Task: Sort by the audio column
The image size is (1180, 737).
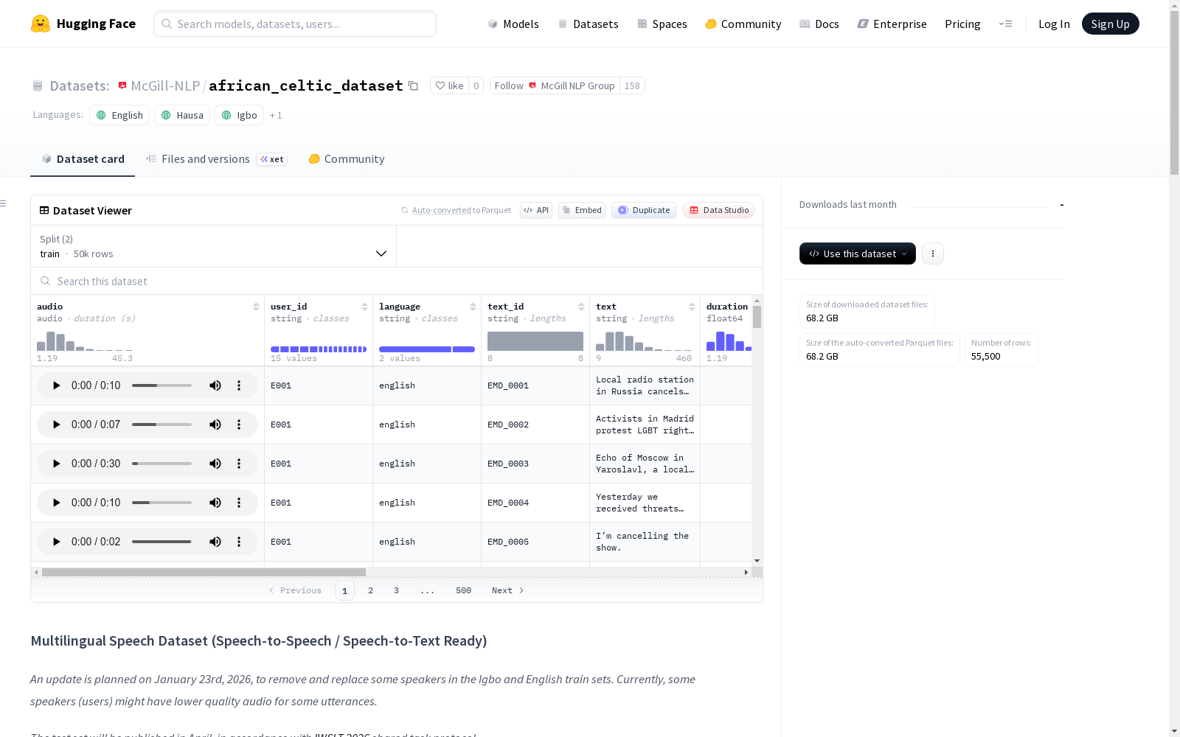Action: click(x=256, y=307)
